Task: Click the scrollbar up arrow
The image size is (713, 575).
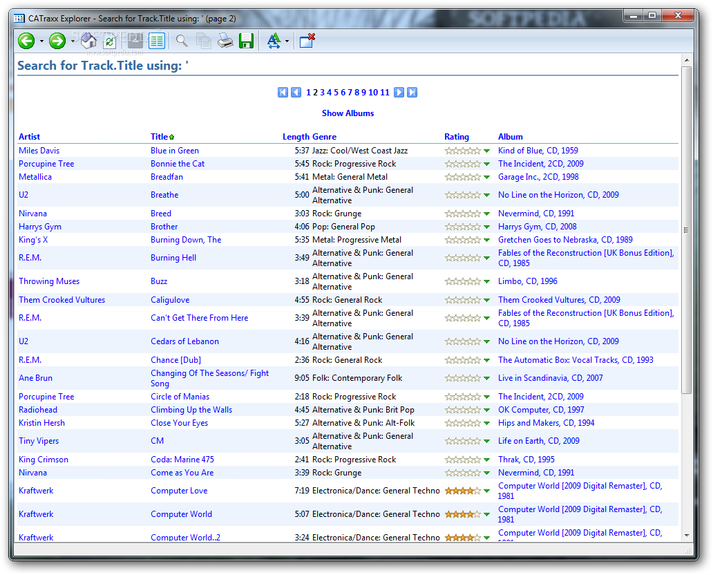Action: pyautogui.click(x=686, y=60)
